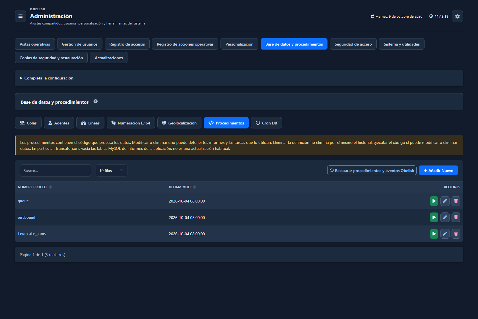Open Cron DB sub-tab

point(266,123)
